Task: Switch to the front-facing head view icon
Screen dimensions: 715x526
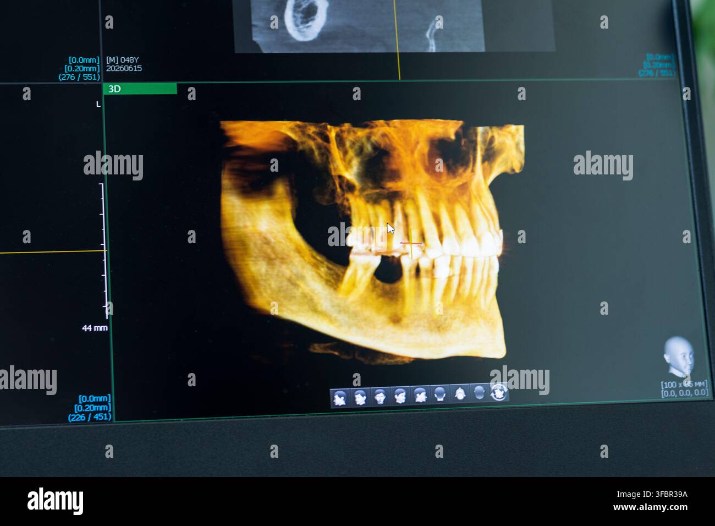Action: [380, 397]
